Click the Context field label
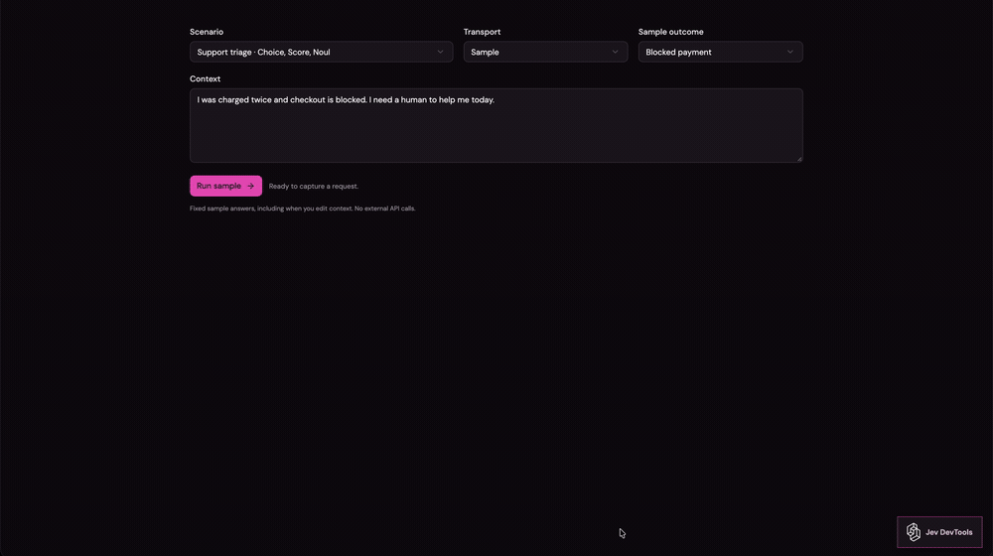Screen dimensions: 993x556 coord(206,79)
